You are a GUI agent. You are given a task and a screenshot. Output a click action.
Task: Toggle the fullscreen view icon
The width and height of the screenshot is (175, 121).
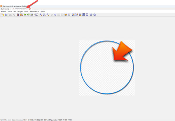[73, 15]
